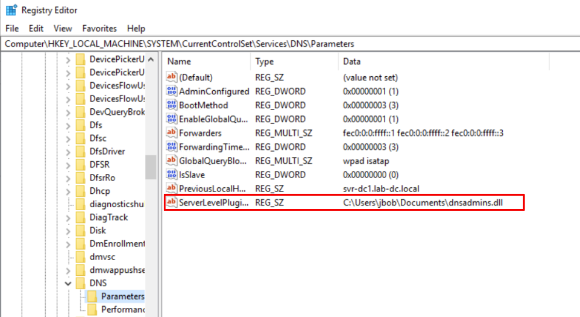Click the EnableGlobalQu... DWORD value icon
This screenshot has height=317, width=580.
click(171, 119)
